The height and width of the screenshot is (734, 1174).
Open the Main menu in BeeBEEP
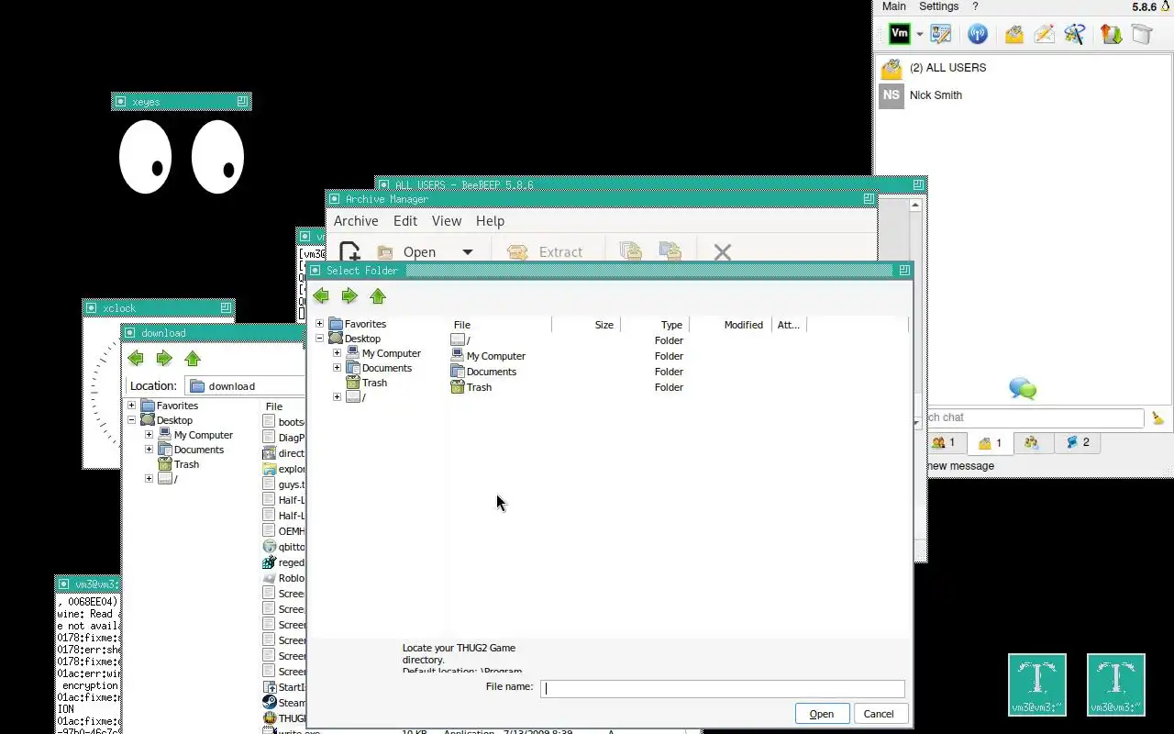pyautogui.click(x=894, y=6)
